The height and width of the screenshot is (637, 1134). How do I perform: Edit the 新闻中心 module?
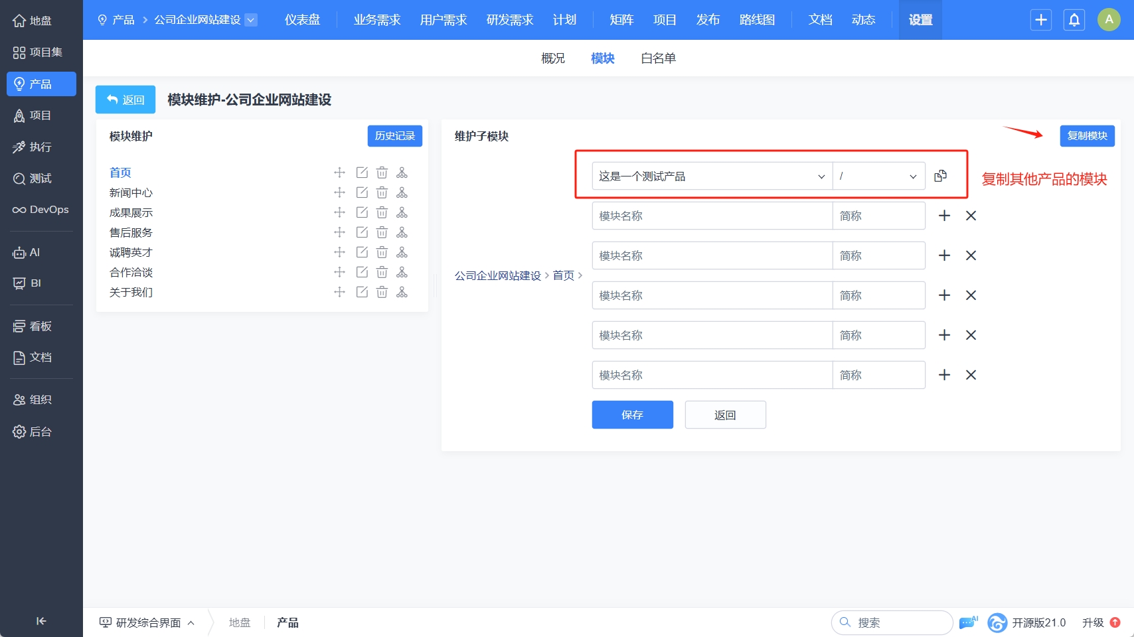[362, 192]
